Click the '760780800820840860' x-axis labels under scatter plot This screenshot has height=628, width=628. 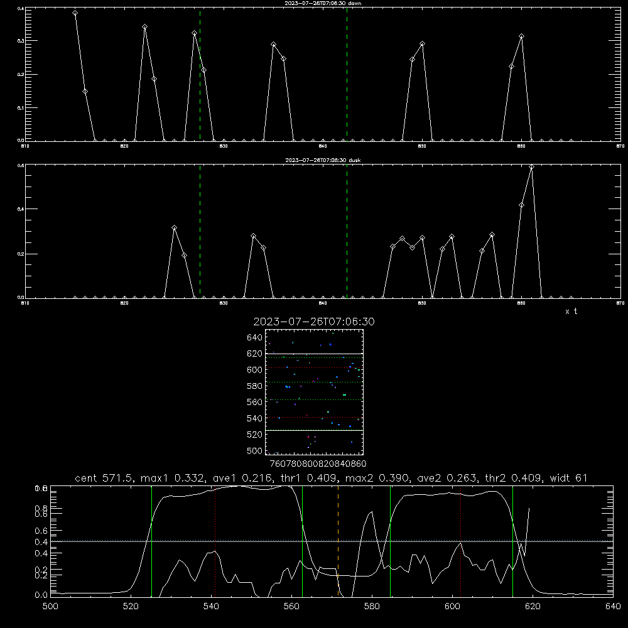pos(318,464)
